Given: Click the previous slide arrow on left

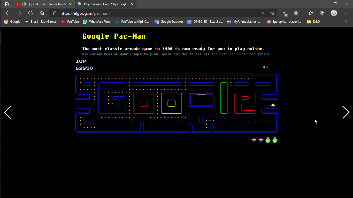Looking at the screenshot, I should [x=7, y=112].
